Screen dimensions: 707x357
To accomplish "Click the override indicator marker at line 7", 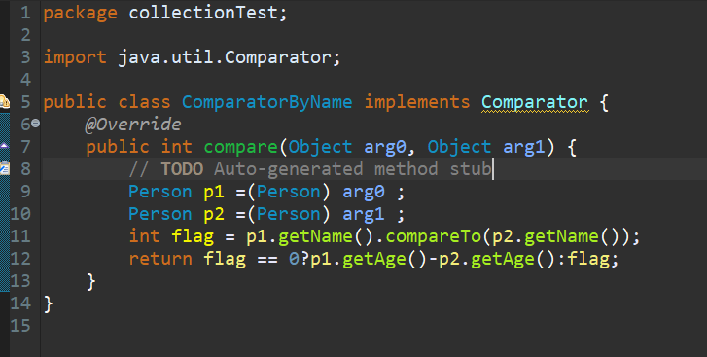I will point(4,146).
